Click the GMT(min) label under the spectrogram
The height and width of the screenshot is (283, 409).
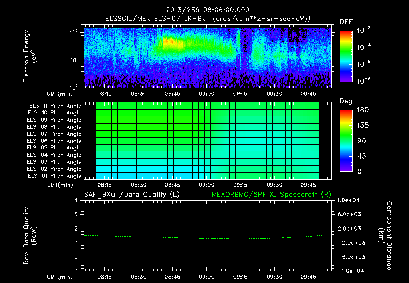pos(60,94)
